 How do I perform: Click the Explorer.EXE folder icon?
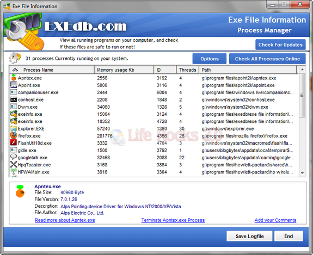pos(14,128)
